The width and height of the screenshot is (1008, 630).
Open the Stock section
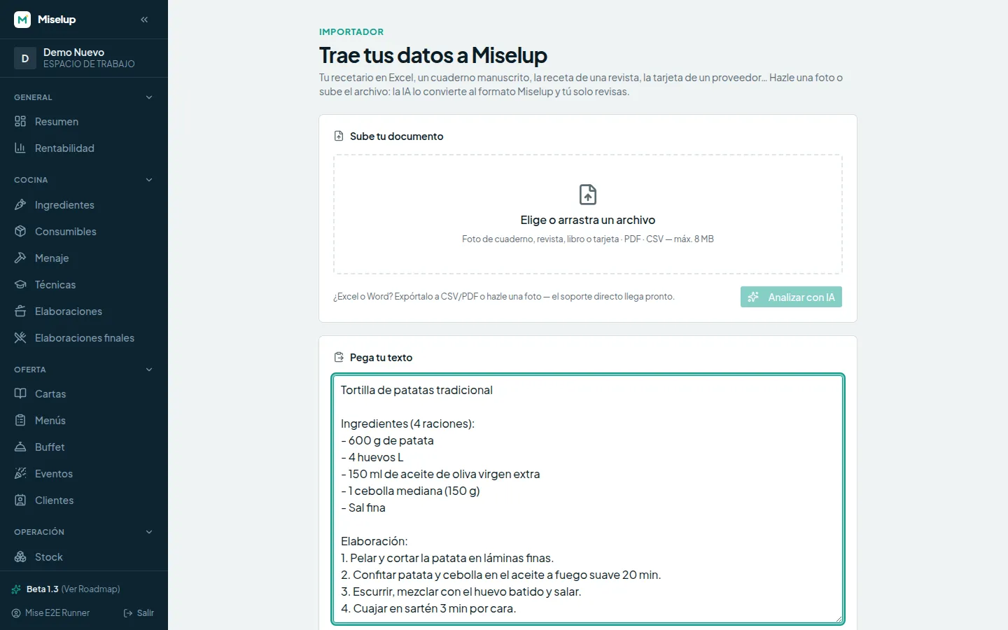[84, 557]
